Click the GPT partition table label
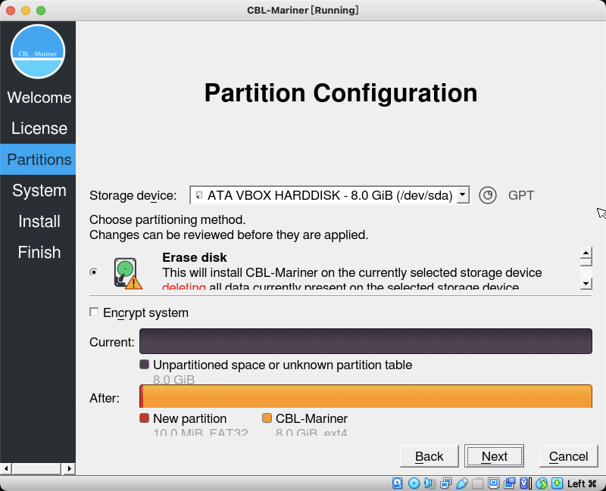 point(521,195)
